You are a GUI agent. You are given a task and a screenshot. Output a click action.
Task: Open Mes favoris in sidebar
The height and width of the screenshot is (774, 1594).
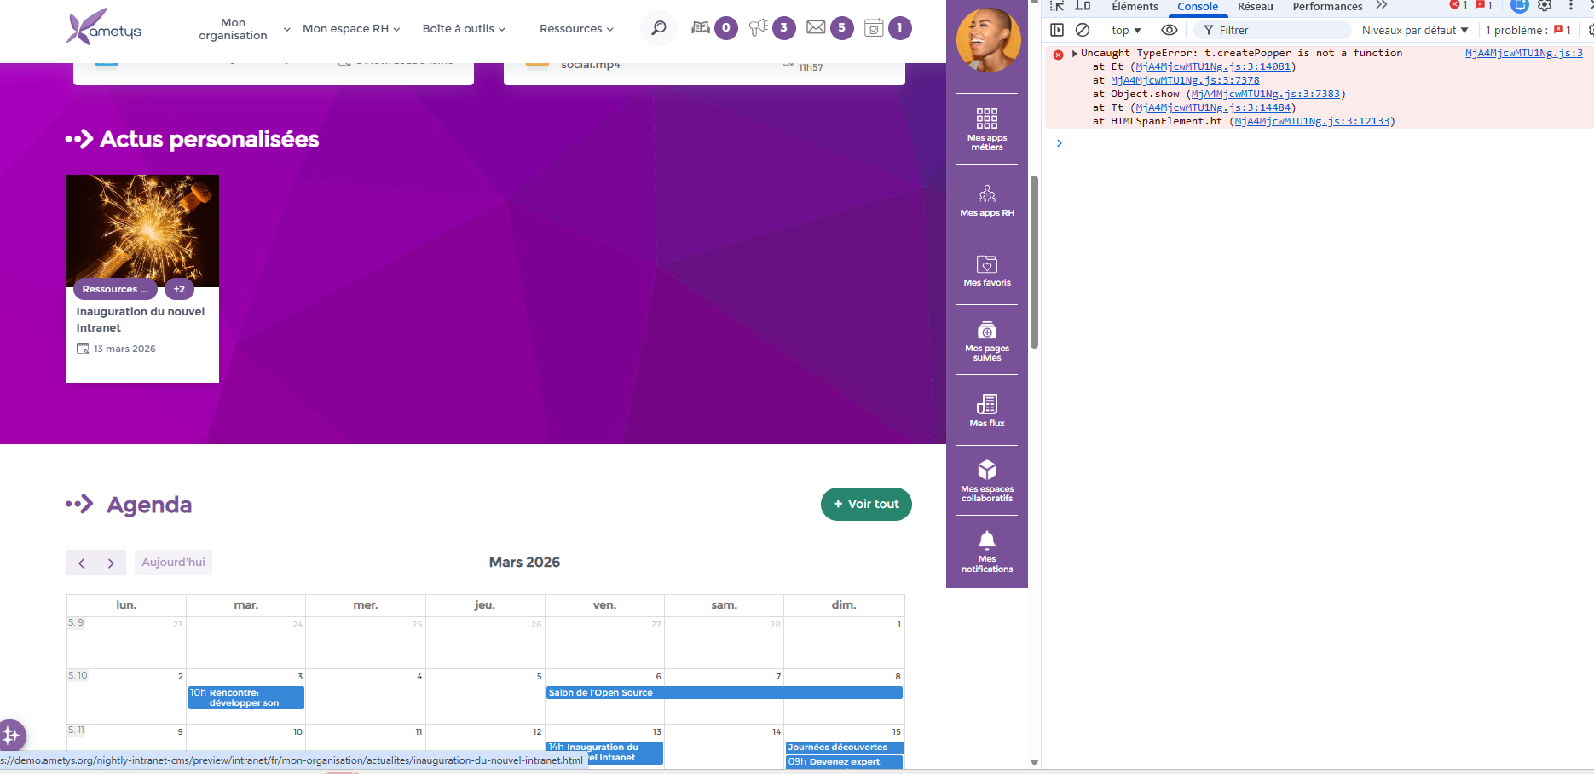tap(986, 270)
